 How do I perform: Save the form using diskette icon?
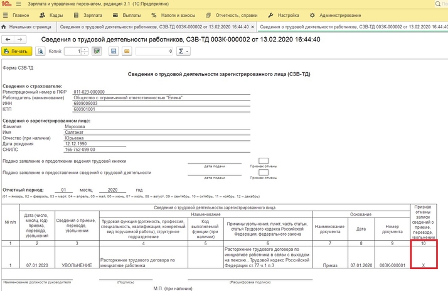pyautogui.click(x=114, y=52)
